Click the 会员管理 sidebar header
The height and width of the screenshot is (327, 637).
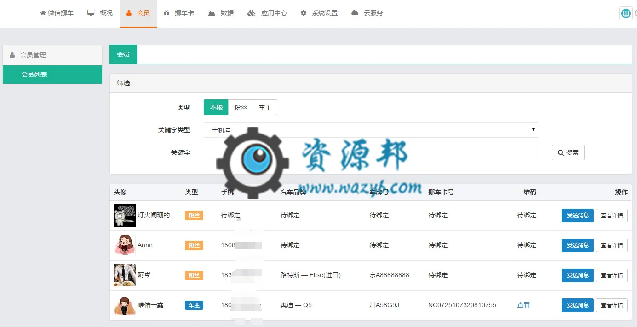[52, 55]
